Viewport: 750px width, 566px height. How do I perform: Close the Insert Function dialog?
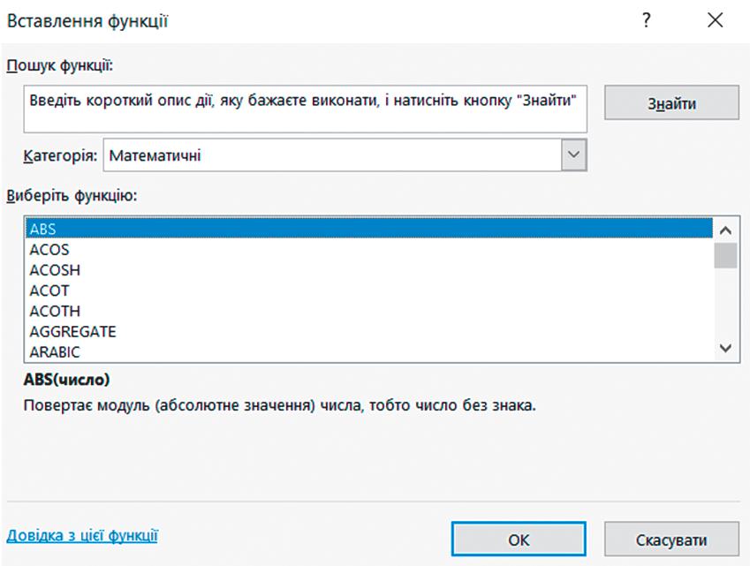pyautogui.click(x=716, y=21)
